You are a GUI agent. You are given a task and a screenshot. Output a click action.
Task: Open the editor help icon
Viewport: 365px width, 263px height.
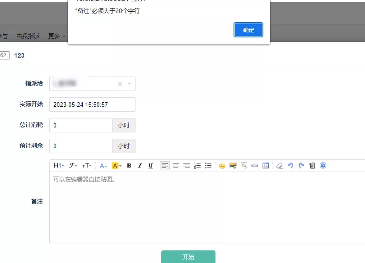(x=323, y=166)
